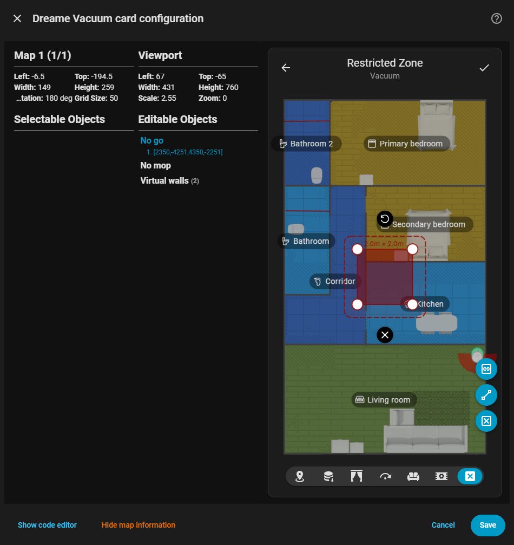Image resolution: width=514 pixels, height=545 pixels.
Task: Save the card configuration
Action: pos(487,525)
